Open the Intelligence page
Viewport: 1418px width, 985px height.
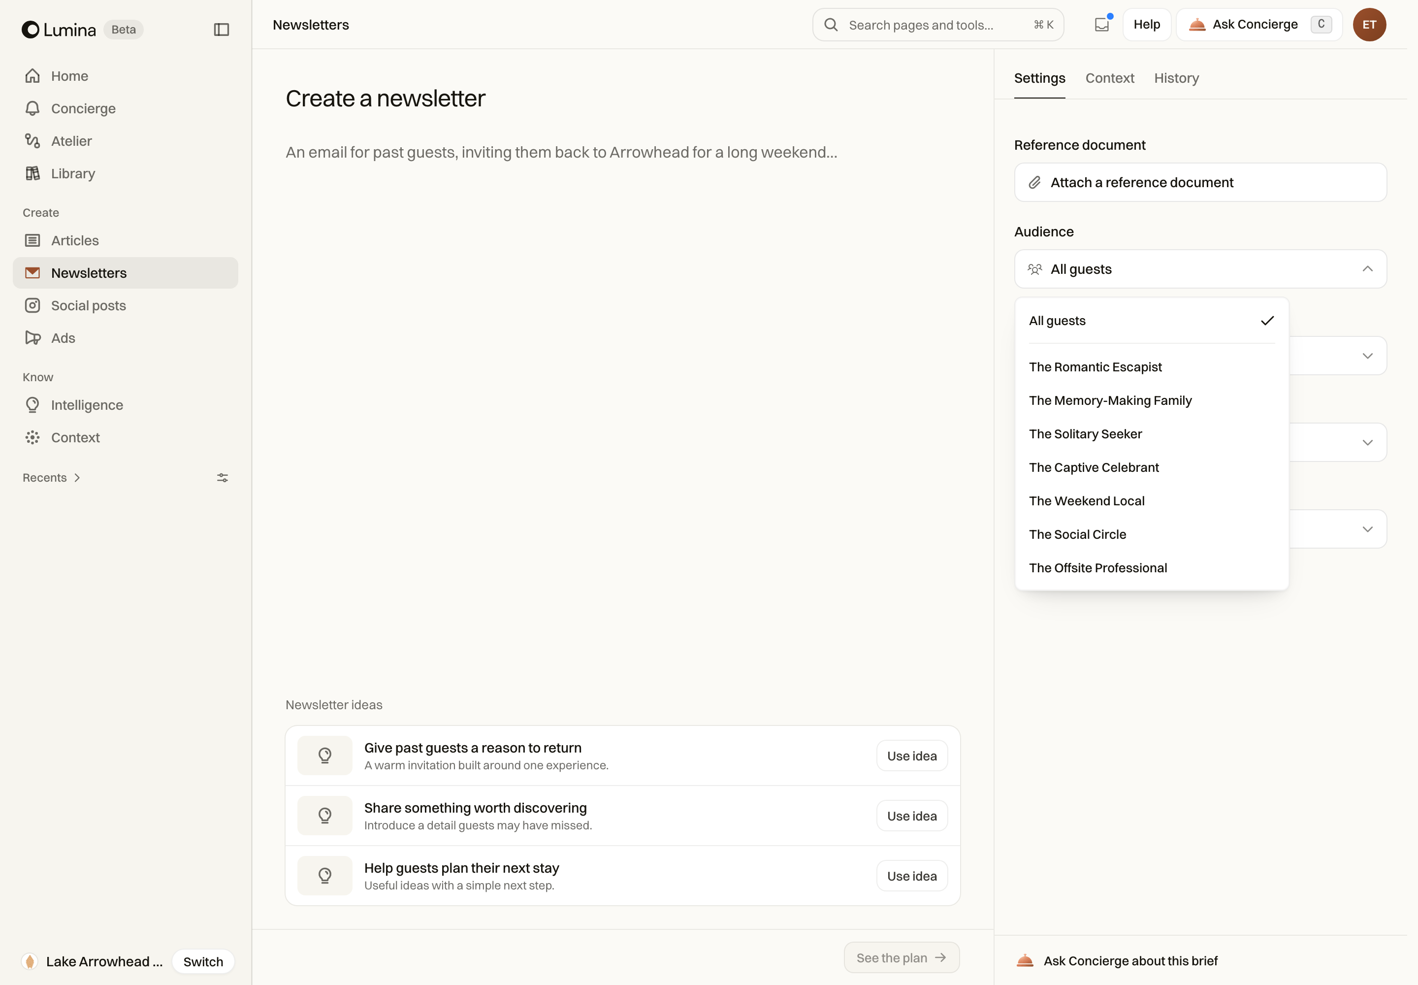coord(125,405)
